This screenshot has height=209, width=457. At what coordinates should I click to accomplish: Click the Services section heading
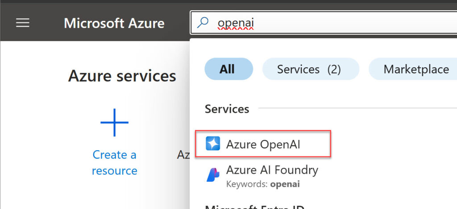pos(227,109)
